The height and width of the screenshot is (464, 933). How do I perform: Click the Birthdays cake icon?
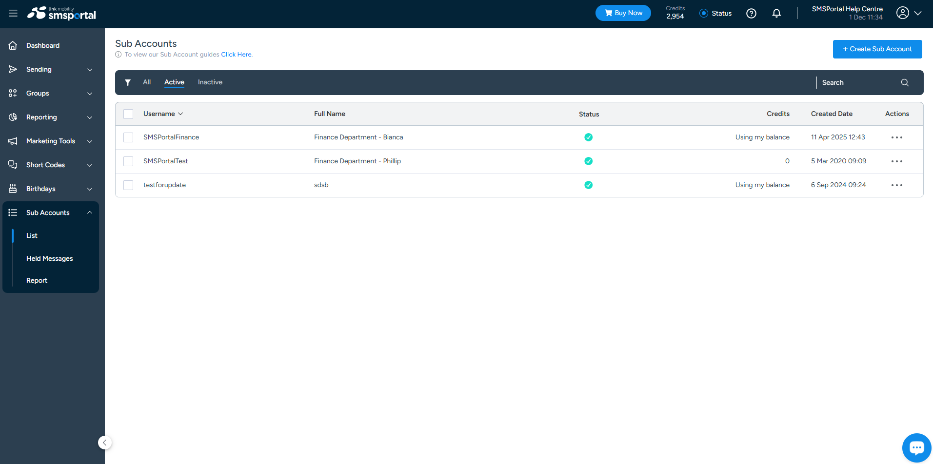pos(13,189)
